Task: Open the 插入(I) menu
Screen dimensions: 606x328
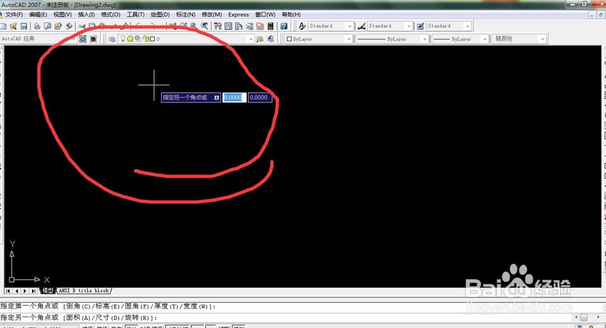Action: (x=86, y=15)
